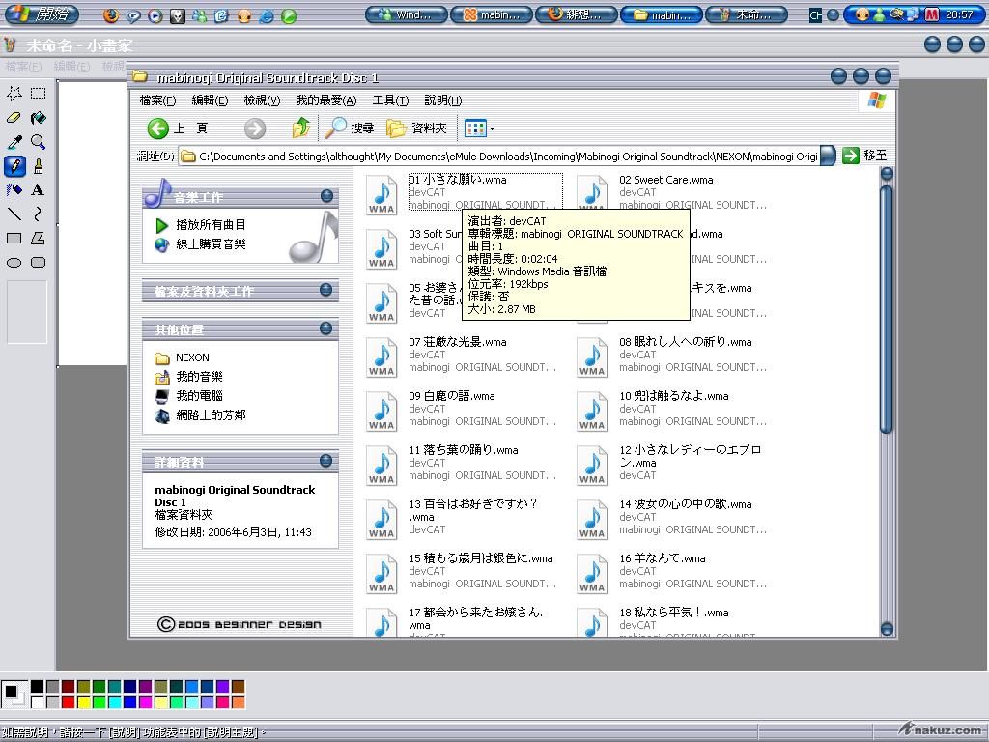This screenshot has height=742, width=989.
Task: Collapse the 其他位置 panel
Action: 326,328
